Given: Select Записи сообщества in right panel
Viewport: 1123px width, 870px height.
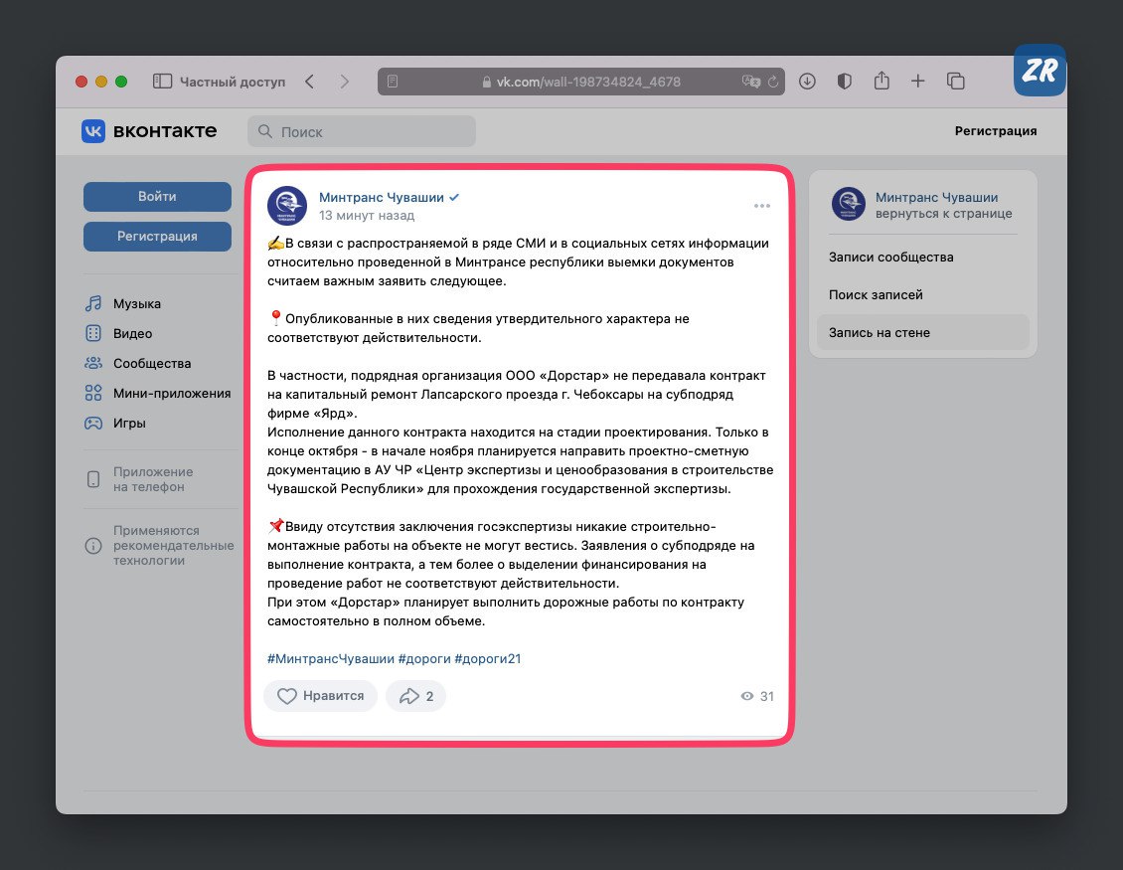Looking at the screenshot, I should coord(890,258).
